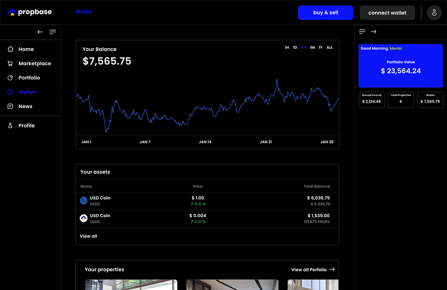
Task: Open Marketplace from the sidebar
Action: pos(34,63)
